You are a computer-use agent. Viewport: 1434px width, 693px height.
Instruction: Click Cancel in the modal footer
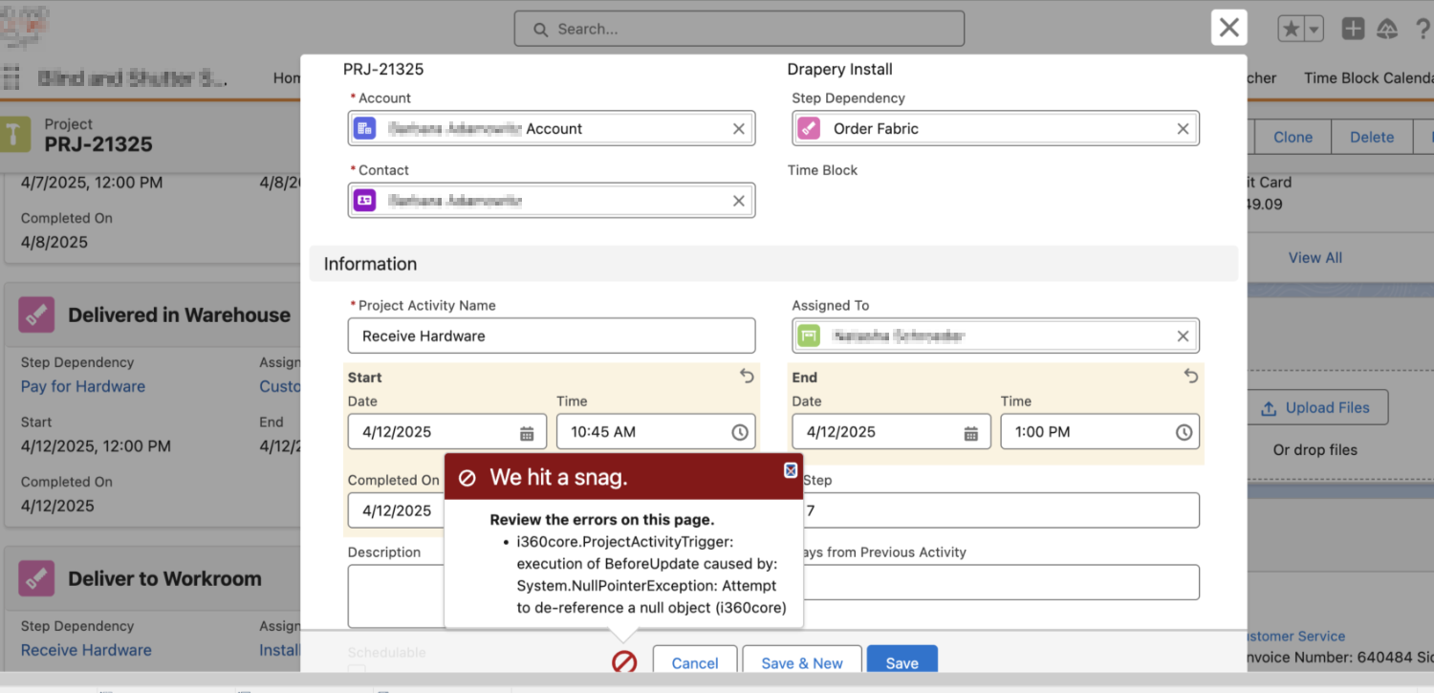click(x=695, y=660)
